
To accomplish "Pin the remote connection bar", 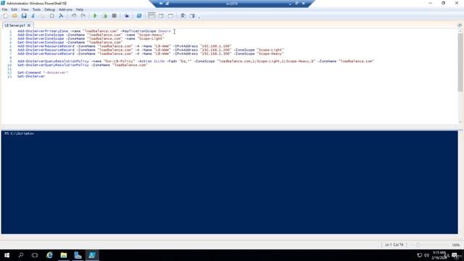I will (161, 4).
